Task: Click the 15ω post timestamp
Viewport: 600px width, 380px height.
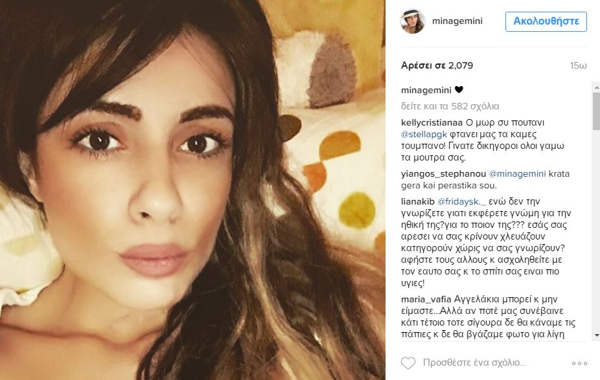Action: (x=578, y=66)
